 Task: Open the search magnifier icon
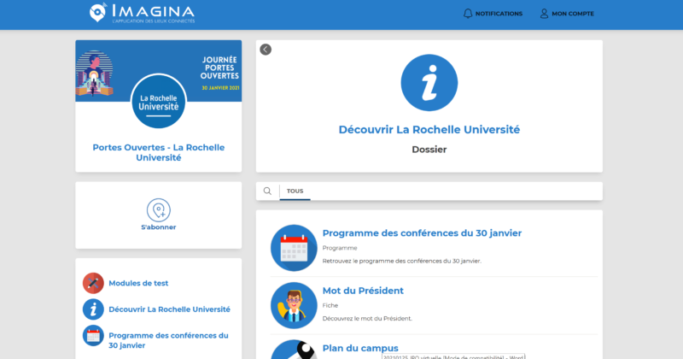(x=268, y=191)
